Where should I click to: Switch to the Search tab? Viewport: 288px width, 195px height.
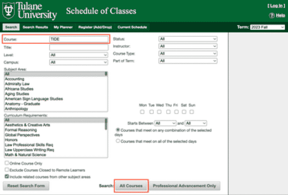[11, 27]
